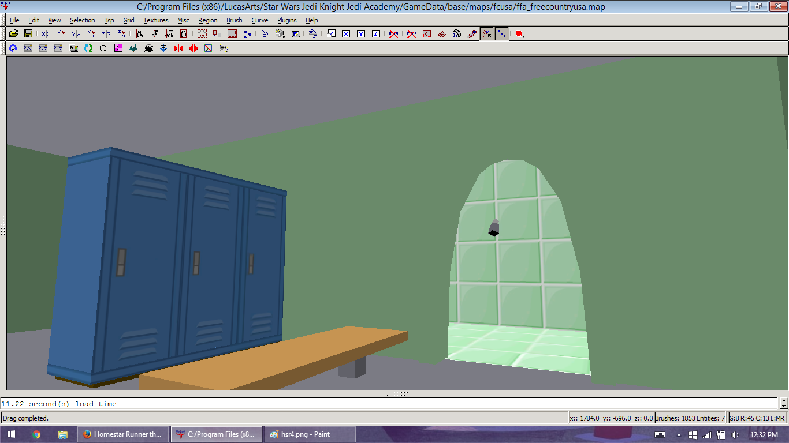Flip the selection along the X axis
789x443 pixels.
46,34
